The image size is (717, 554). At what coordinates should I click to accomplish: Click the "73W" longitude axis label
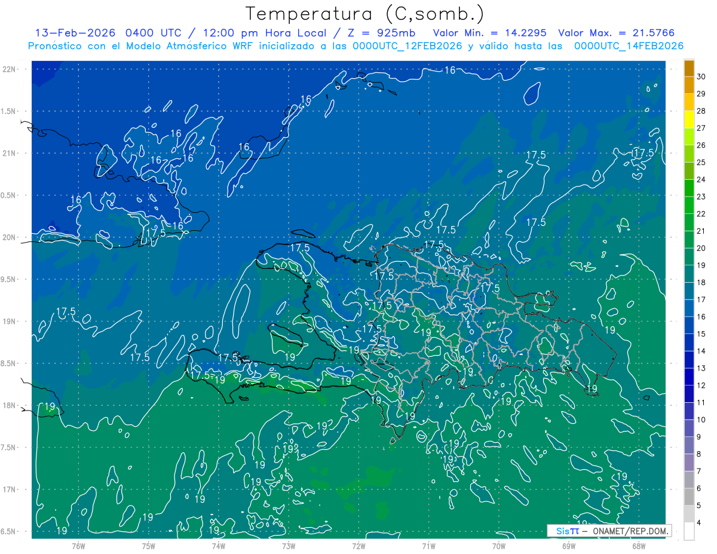coord(289,546)
